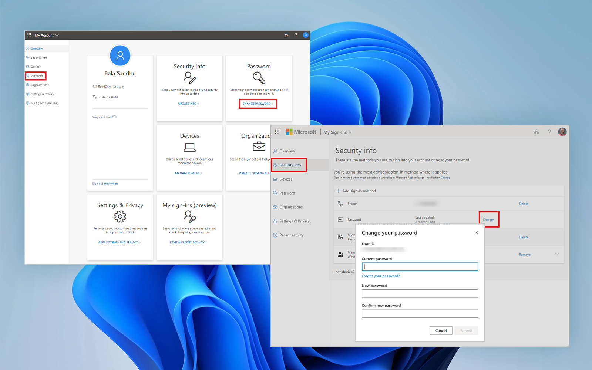Click the Password method icon in the list
Viewport: 592px width, 370px height.
click(340, 219)
